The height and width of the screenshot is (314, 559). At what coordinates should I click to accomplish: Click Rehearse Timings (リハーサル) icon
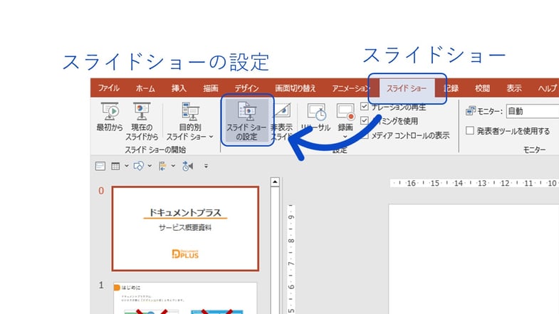pos(316,112)
